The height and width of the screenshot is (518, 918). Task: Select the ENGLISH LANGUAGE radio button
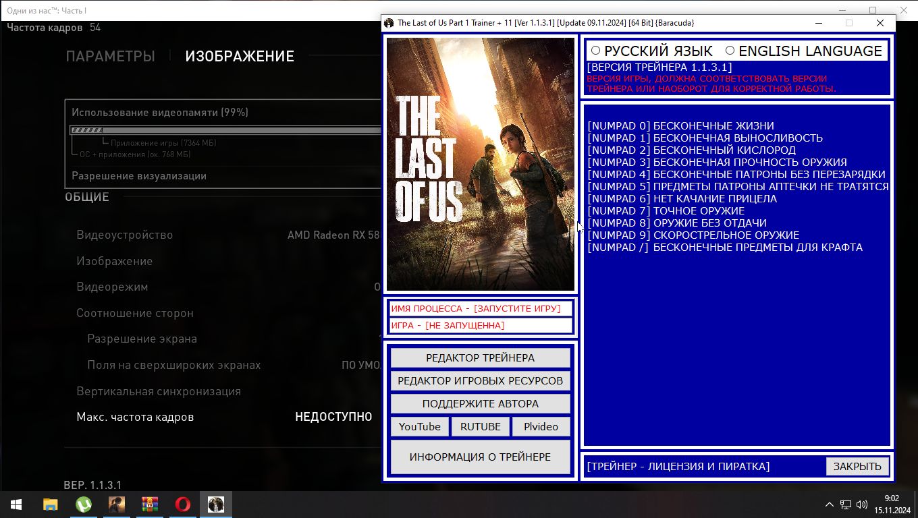click(730, 51)
